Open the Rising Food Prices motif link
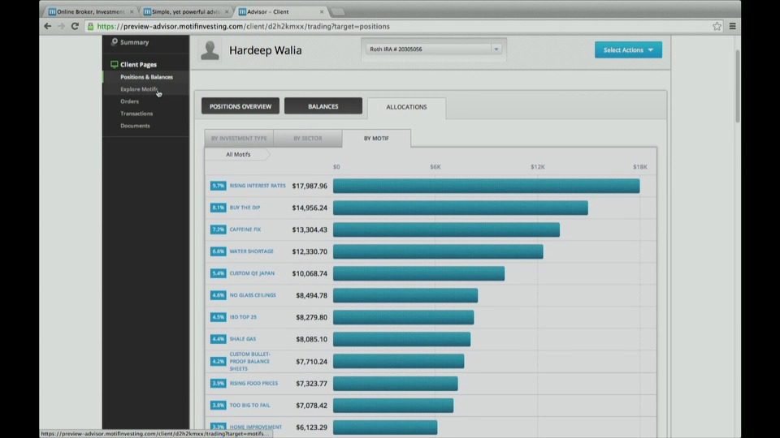Image resolution: width=780 pixels, height=438 pixels. tap(253, 384)
